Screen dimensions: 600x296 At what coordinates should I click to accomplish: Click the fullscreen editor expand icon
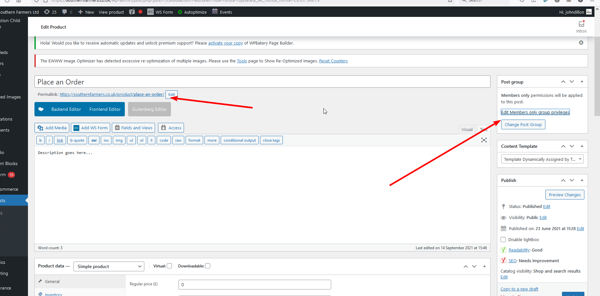484,140
